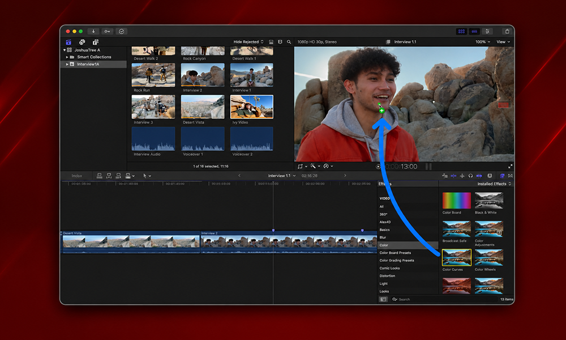The width and height of the screenshot is (566, 340).
Task: Toggle the Timeline panel visibility button
Action: (474, 31)
